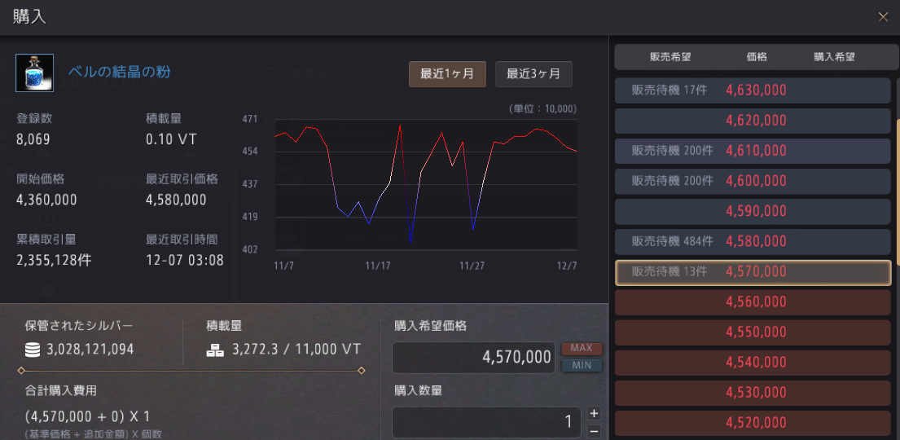
Task: Click the left handle of silver slider
Action: [x=21, y=371]
